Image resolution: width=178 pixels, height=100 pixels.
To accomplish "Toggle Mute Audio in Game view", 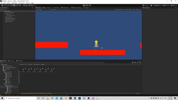I will point(128,9).
